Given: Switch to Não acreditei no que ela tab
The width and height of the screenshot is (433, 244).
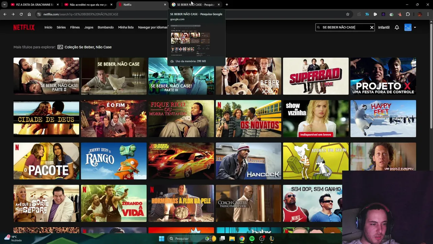Looking at the screenshot, I should tap(88, 4).
